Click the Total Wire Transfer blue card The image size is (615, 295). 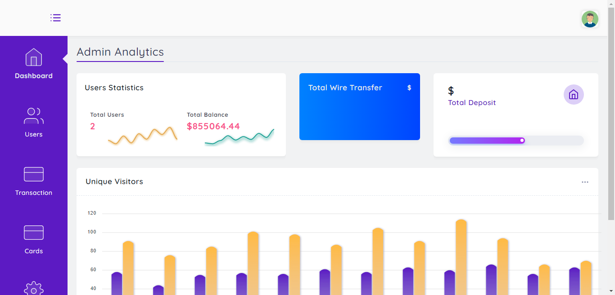(x=359, y=112)
